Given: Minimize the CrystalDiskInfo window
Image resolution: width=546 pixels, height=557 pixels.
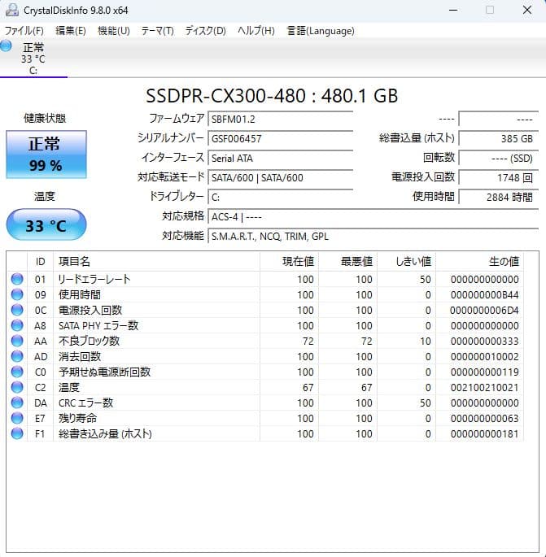Looking at the screenshot, I should coord(453,10).
